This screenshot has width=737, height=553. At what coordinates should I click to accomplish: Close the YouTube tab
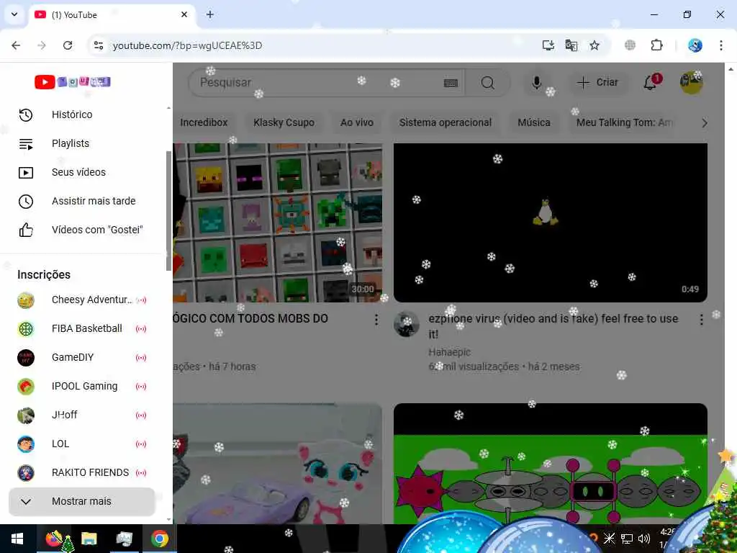click(184, 14)
